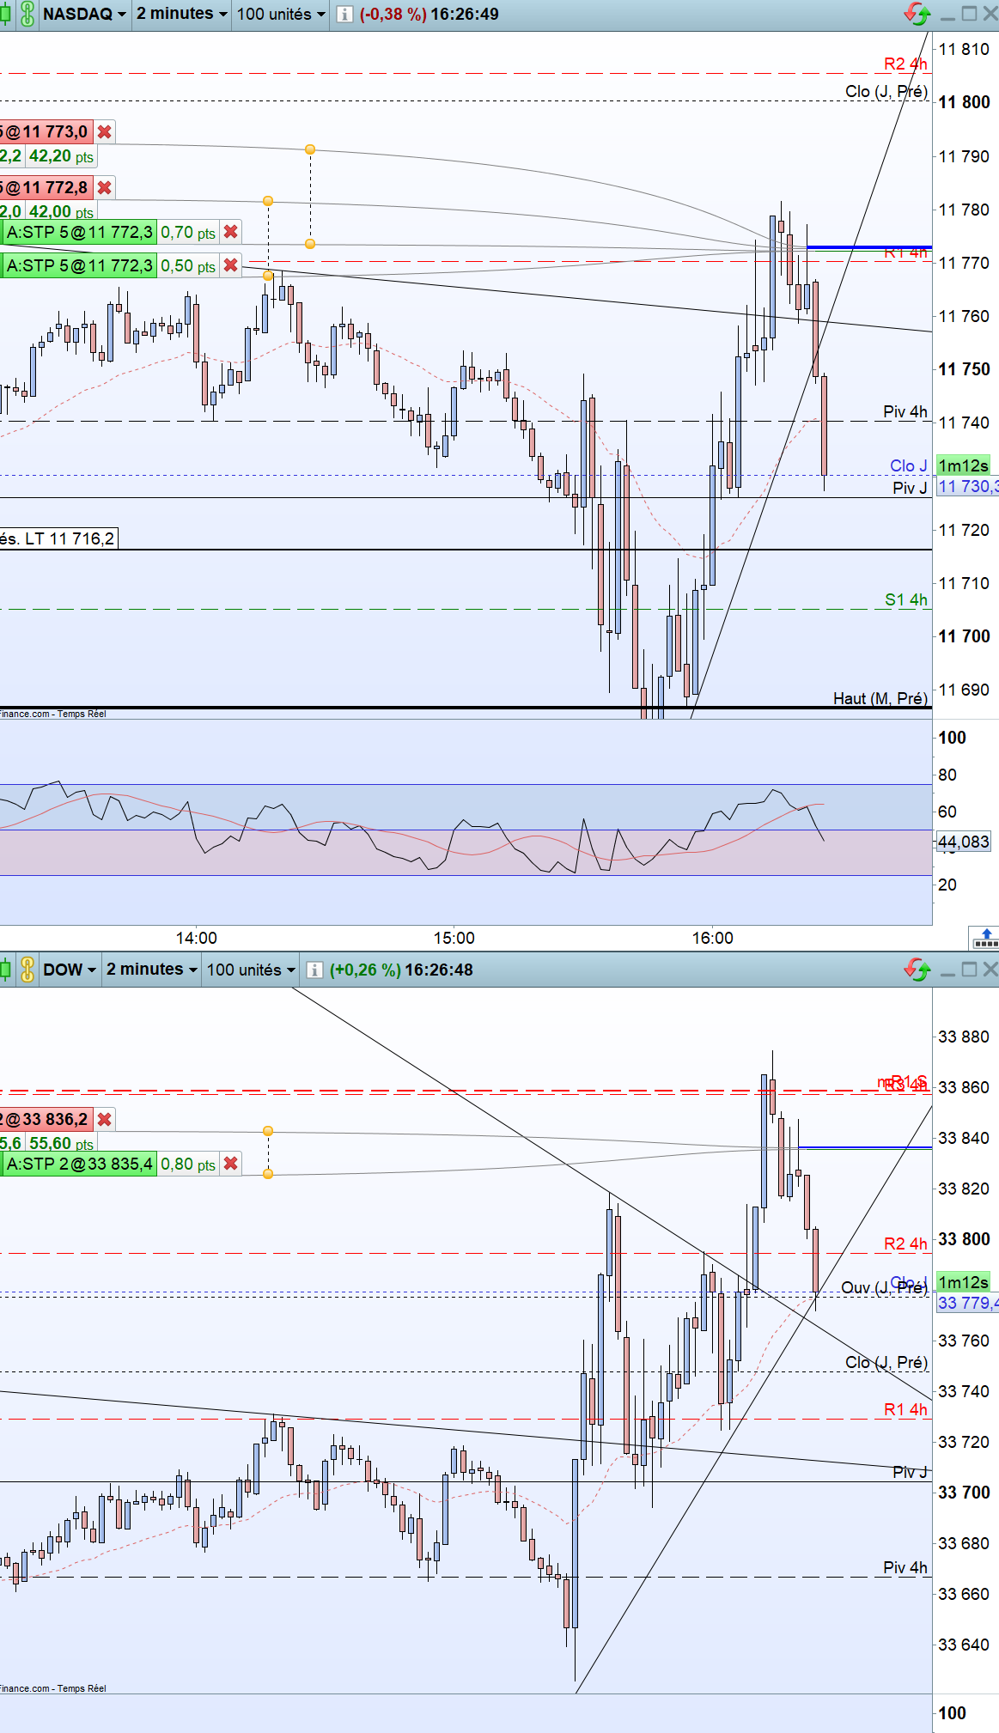Image resolution: width=999 pixels, height=1733 pixels.
Task: Select the A:STP 5@11 772,3 order label with 0,50 pts
Action: [79, 265]
